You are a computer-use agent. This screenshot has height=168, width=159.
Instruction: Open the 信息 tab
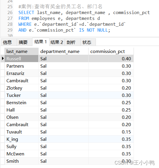[9, 42]
